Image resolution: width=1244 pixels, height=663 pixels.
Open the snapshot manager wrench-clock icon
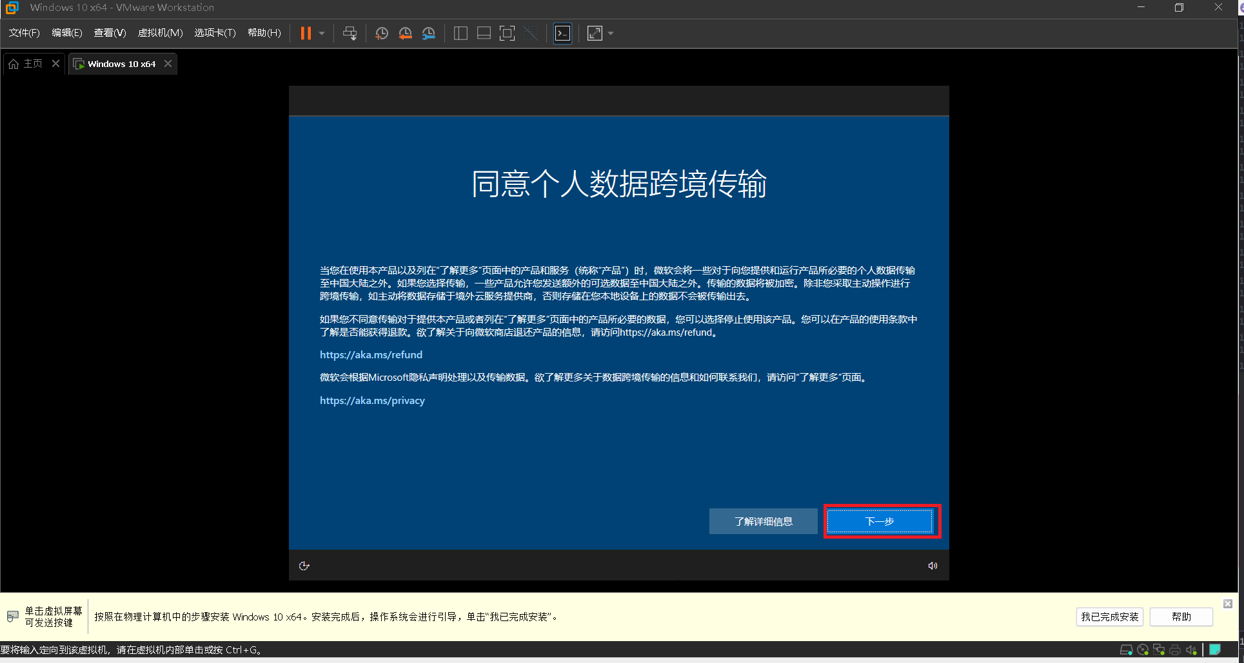(429, 34)
